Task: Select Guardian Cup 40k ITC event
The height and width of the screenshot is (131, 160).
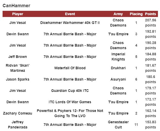Action: (x=70, y=91)
